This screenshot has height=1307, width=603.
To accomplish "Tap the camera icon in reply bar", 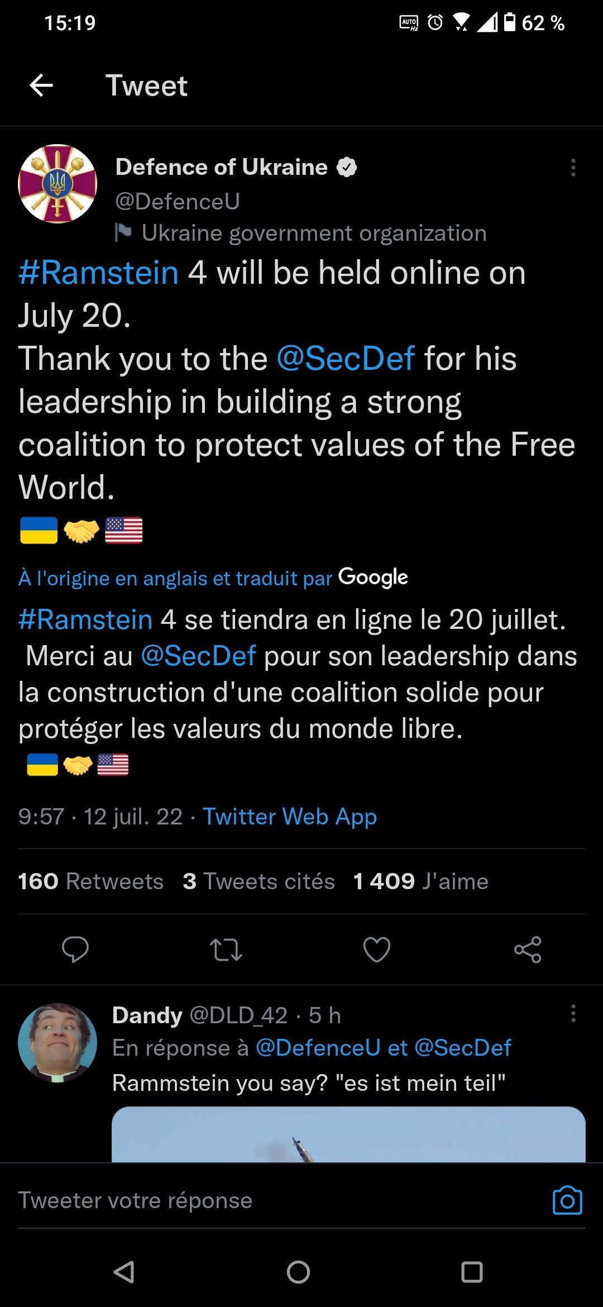I will point(567,1200).
